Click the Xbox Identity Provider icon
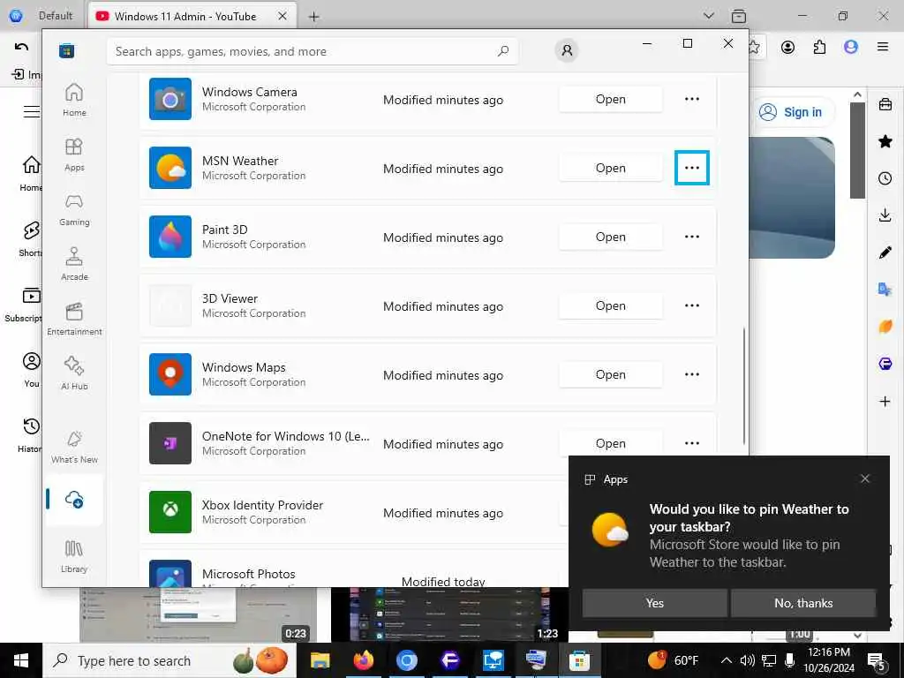This screenshot has height=678, width=904. [x=170, y=512]
